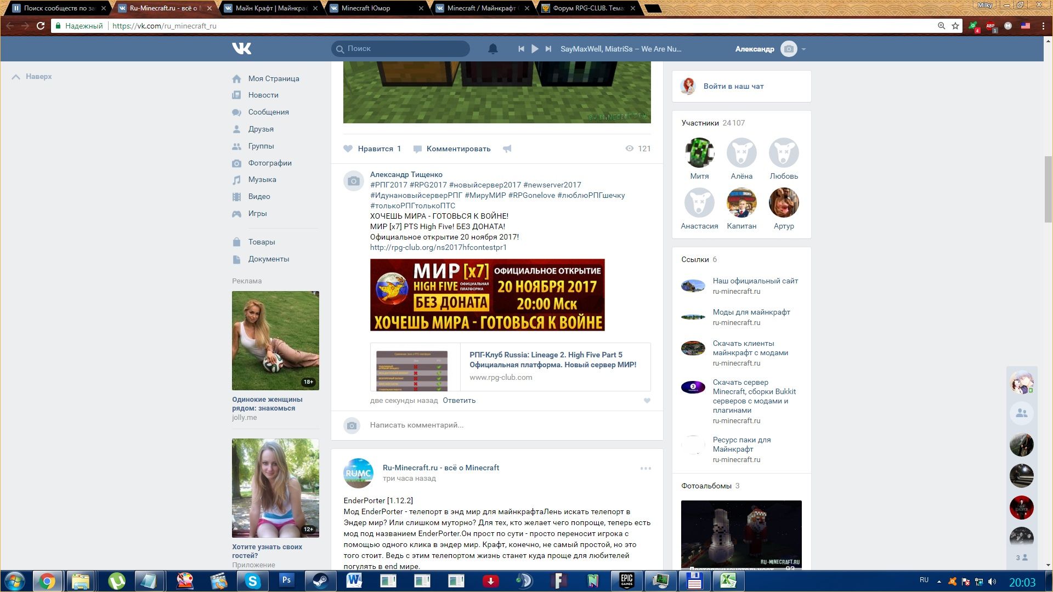The width and height of the screenshot is (1053, 592).
Task: Click the Одинокие женщины рядом ad
Action: 275,356
